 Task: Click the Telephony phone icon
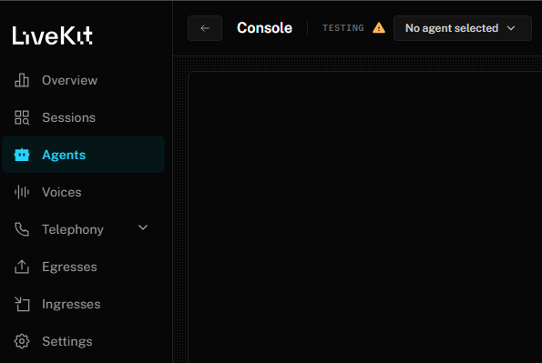point(22,229)
